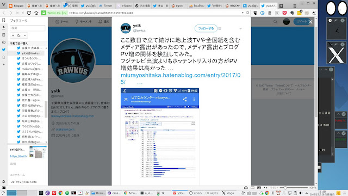Toggle the side panel visibility button
Image resolution: width=348 pixels, height=196 pixels.
pyautogui.click(x=4, y=188)
